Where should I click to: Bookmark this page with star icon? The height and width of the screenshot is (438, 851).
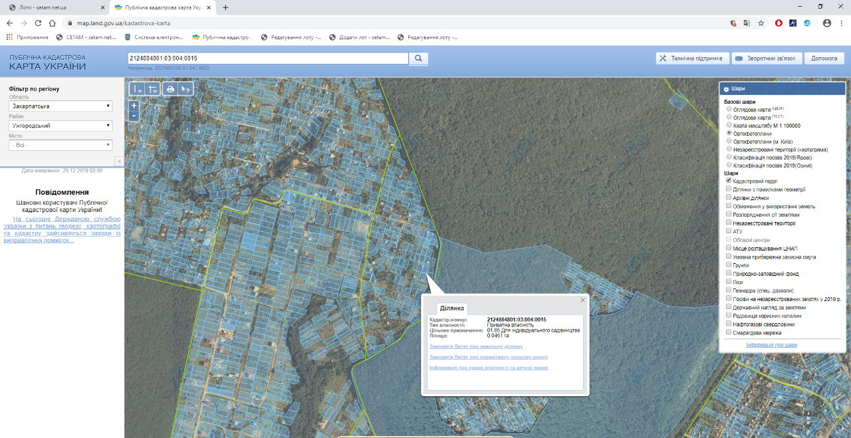(761, 23)
